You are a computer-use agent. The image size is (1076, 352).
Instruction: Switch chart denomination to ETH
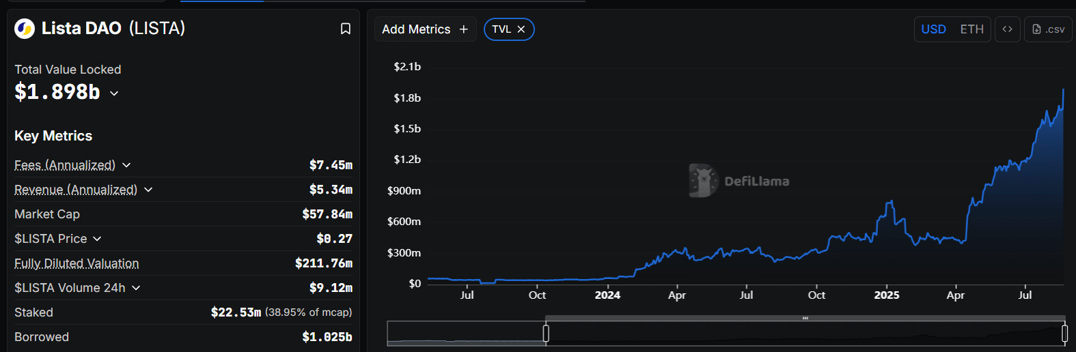pos(971,29)
